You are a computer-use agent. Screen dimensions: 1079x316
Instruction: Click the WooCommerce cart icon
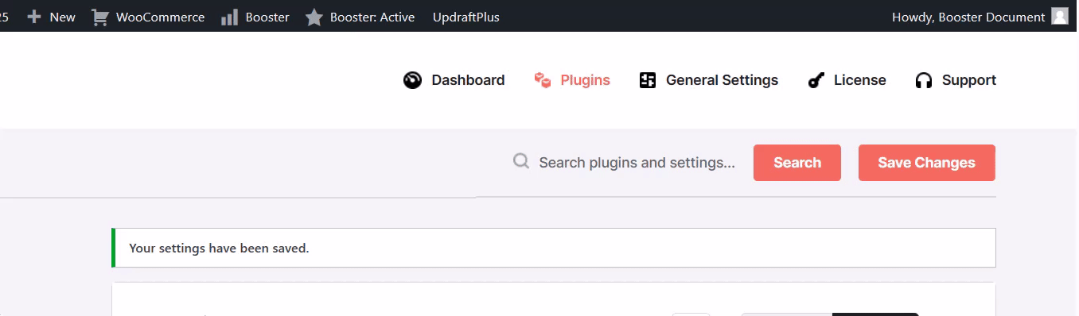pos(100,17)
